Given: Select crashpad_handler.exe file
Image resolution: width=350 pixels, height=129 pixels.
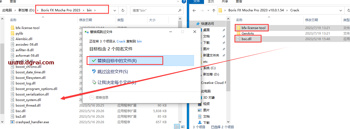Looking at the screenshot, I should [x=32, y=122].
